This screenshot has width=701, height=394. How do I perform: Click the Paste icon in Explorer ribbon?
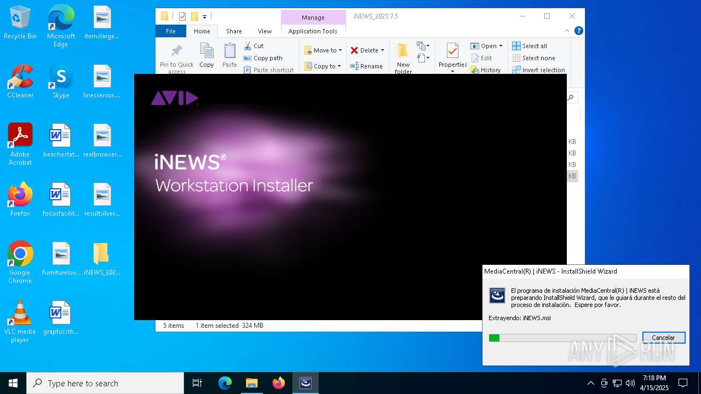tap(229, 55)
